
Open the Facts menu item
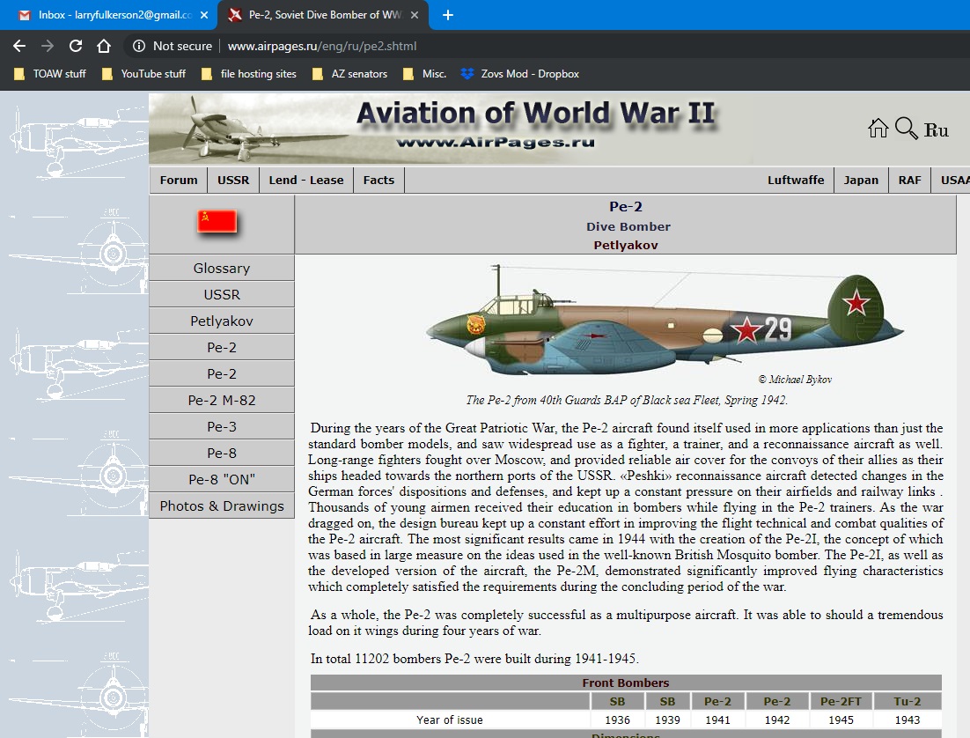(378, 181)
